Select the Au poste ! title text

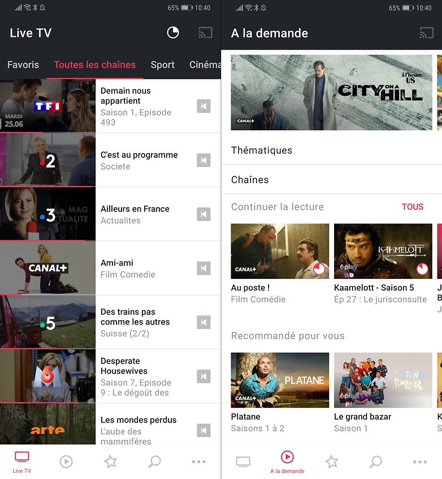(x=250, y=287)
